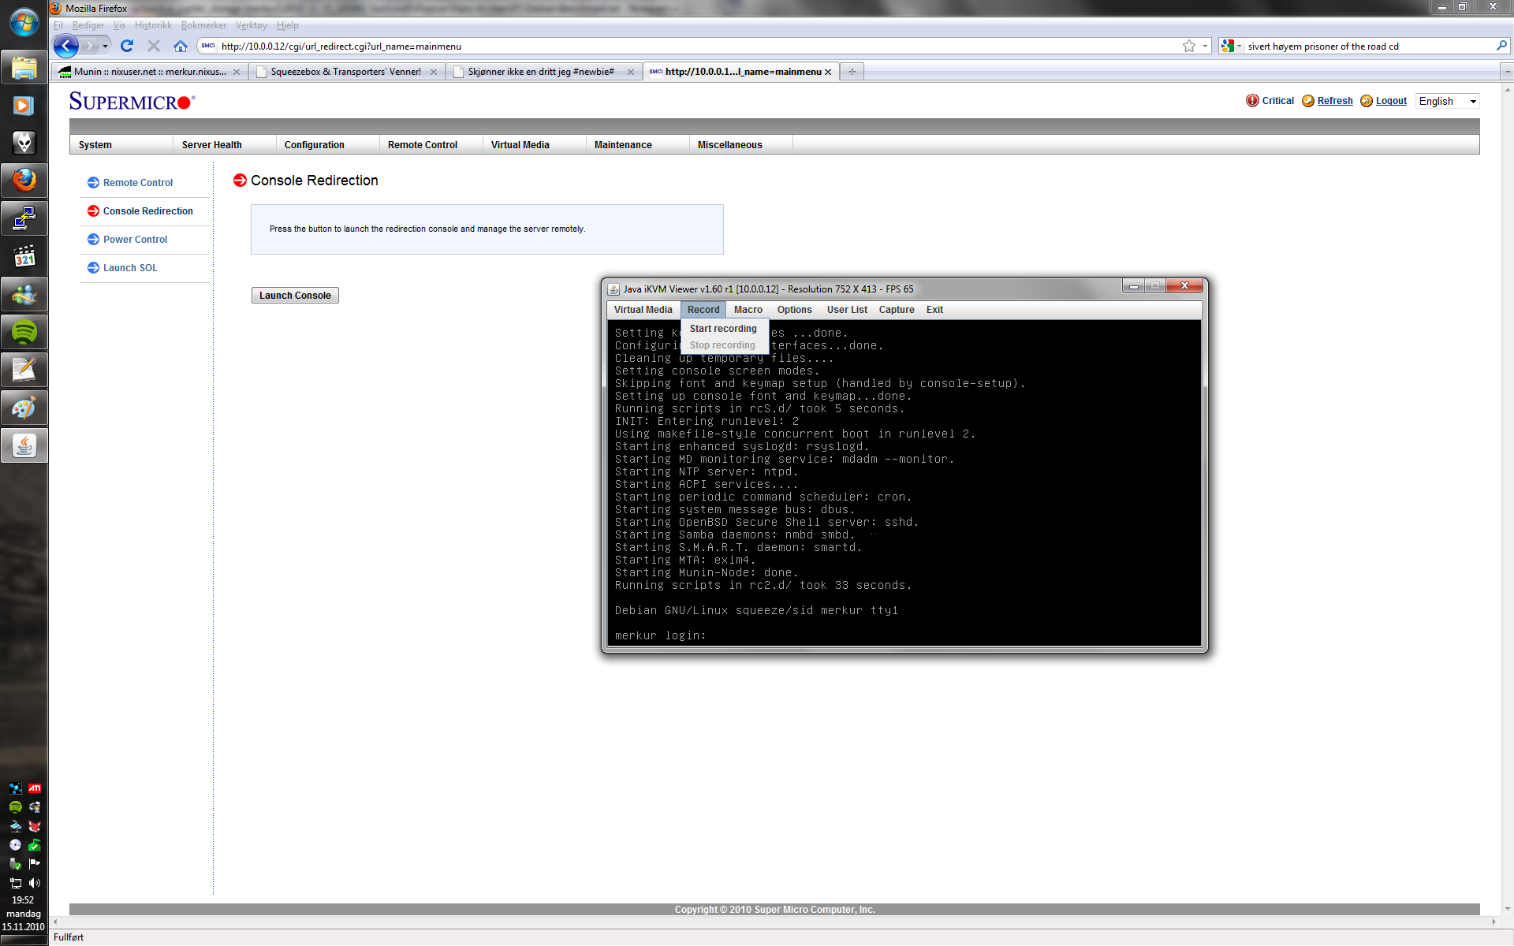Open Windows Media Player from taskbar
1514x946 pixels.
click(24, 106)
